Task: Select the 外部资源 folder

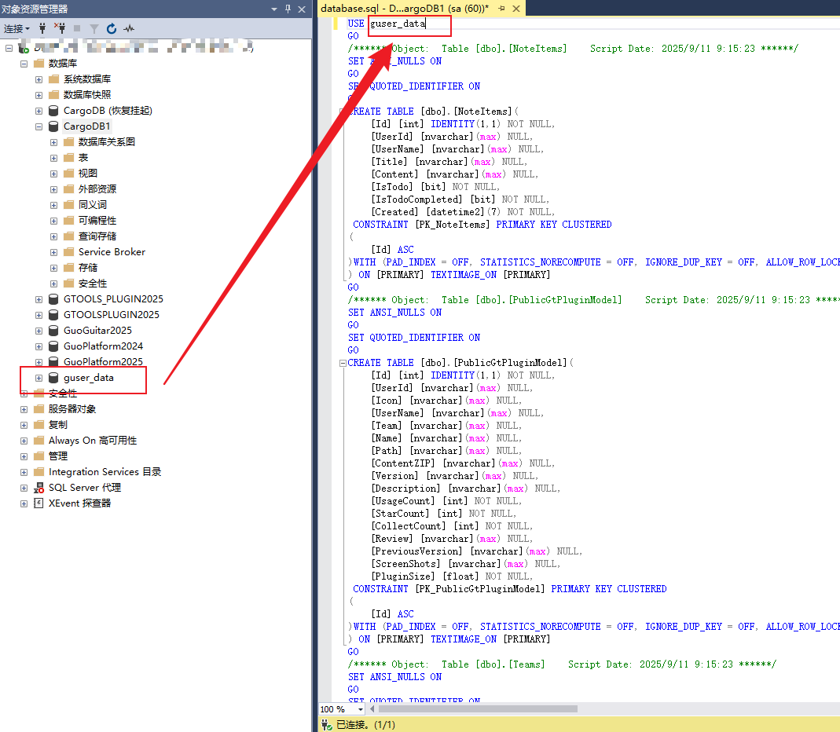Action: pyautogui.click(x=97, y=189)
